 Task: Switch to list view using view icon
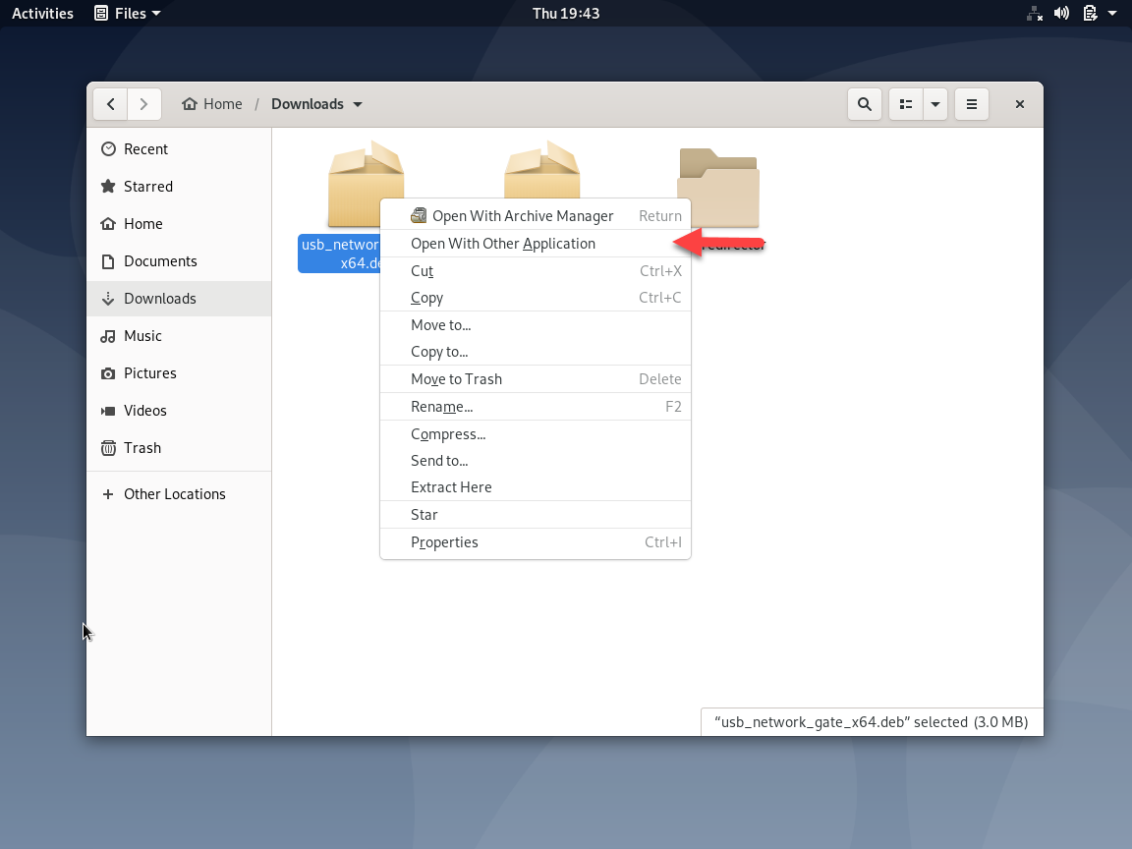906,104
